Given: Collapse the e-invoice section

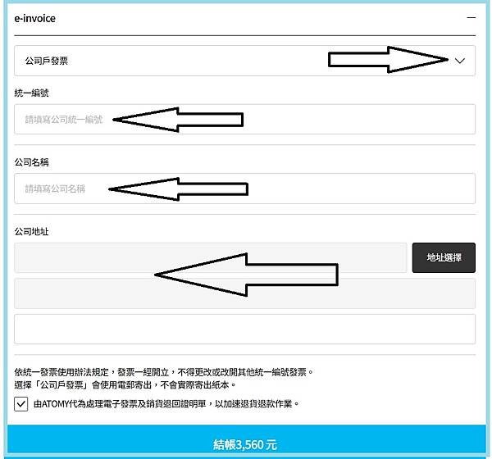Looking at the screenshot, I should (471, 18).
